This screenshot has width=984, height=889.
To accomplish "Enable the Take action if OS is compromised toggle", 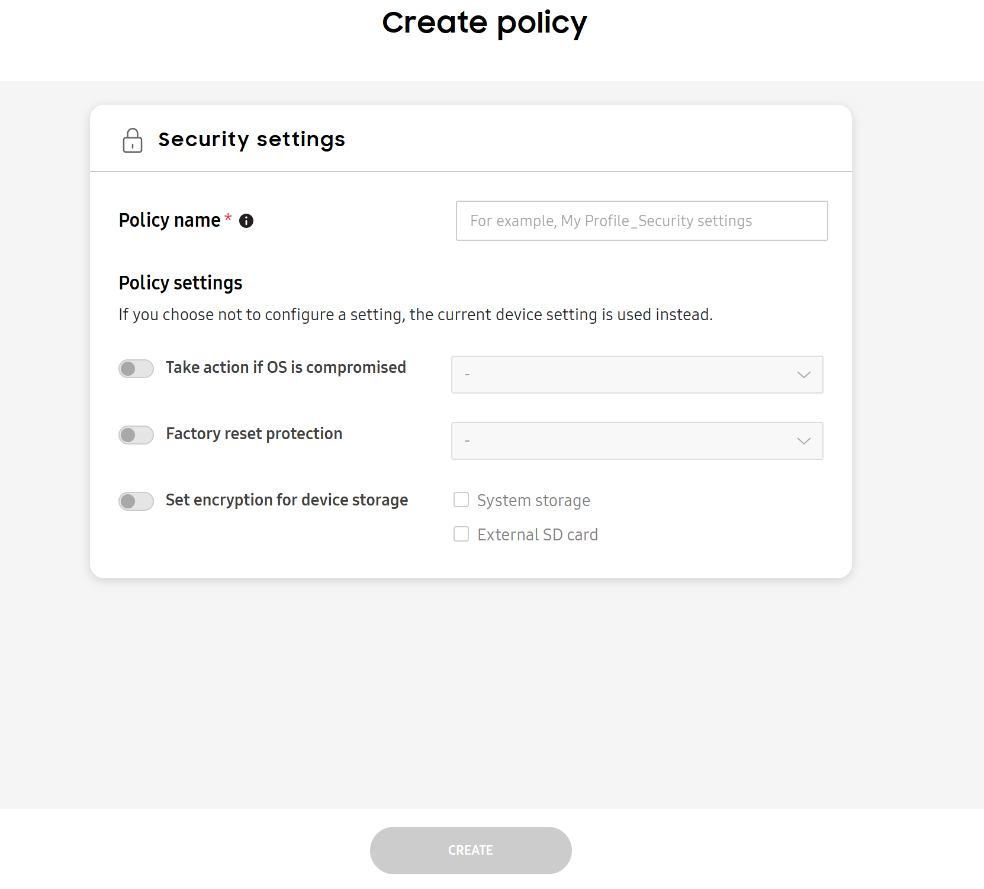I will (136, 368).
